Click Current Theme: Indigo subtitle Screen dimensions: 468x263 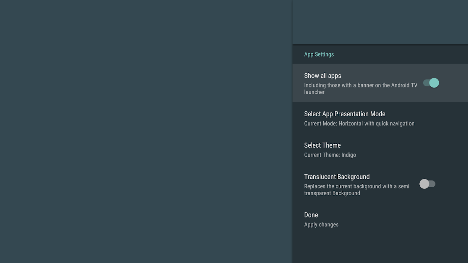[330, 155]
